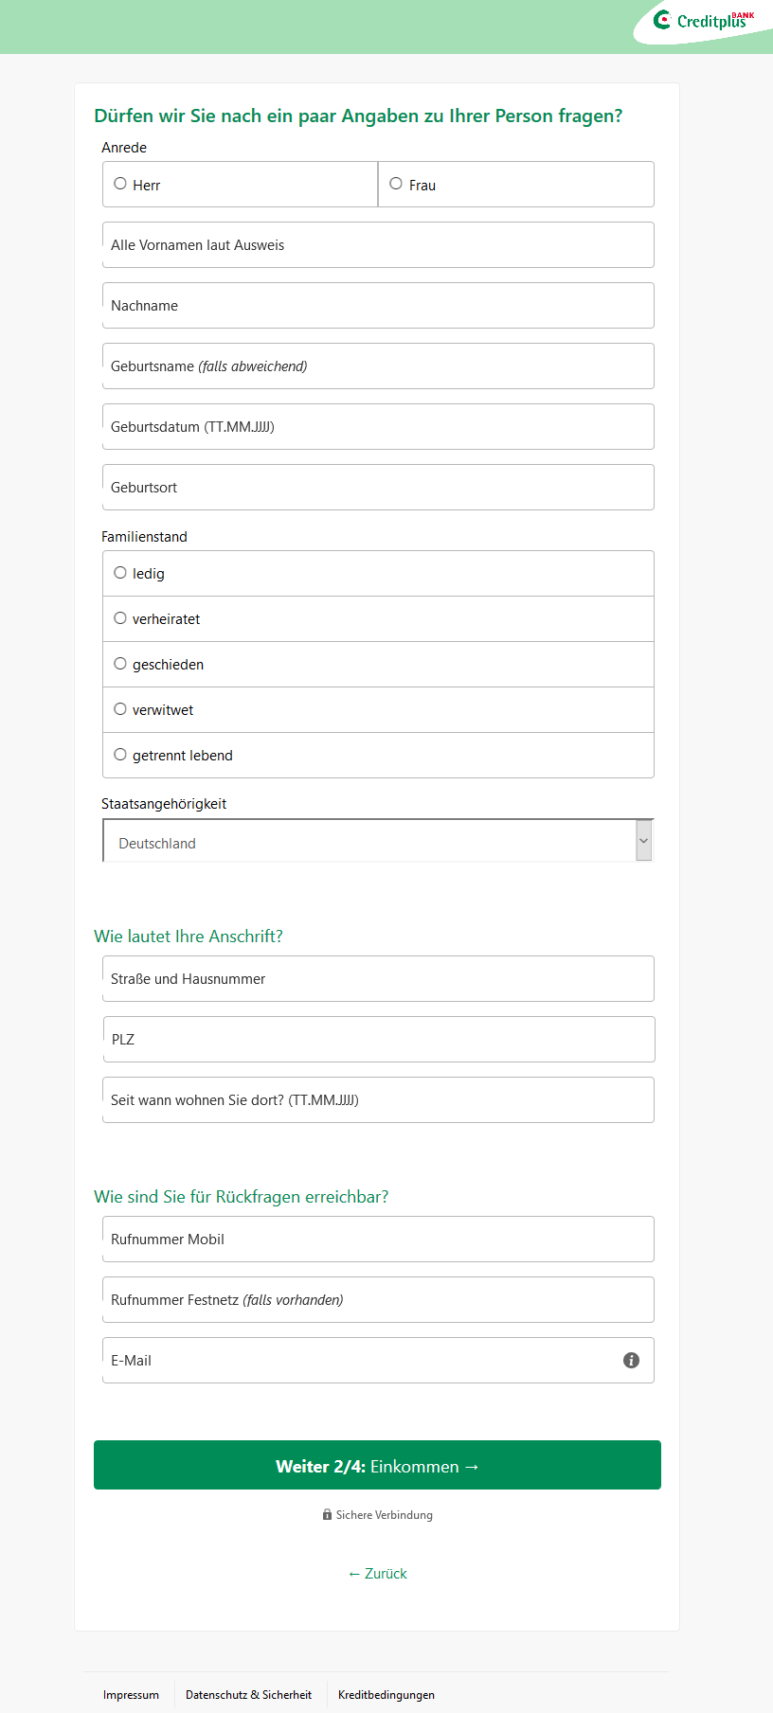Open the Impressum footer link

point(131,1695)
